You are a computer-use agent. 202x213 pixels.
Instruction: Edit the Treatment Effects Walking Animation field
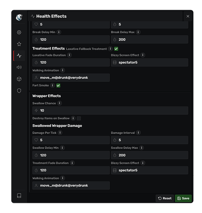click(71, 78)
